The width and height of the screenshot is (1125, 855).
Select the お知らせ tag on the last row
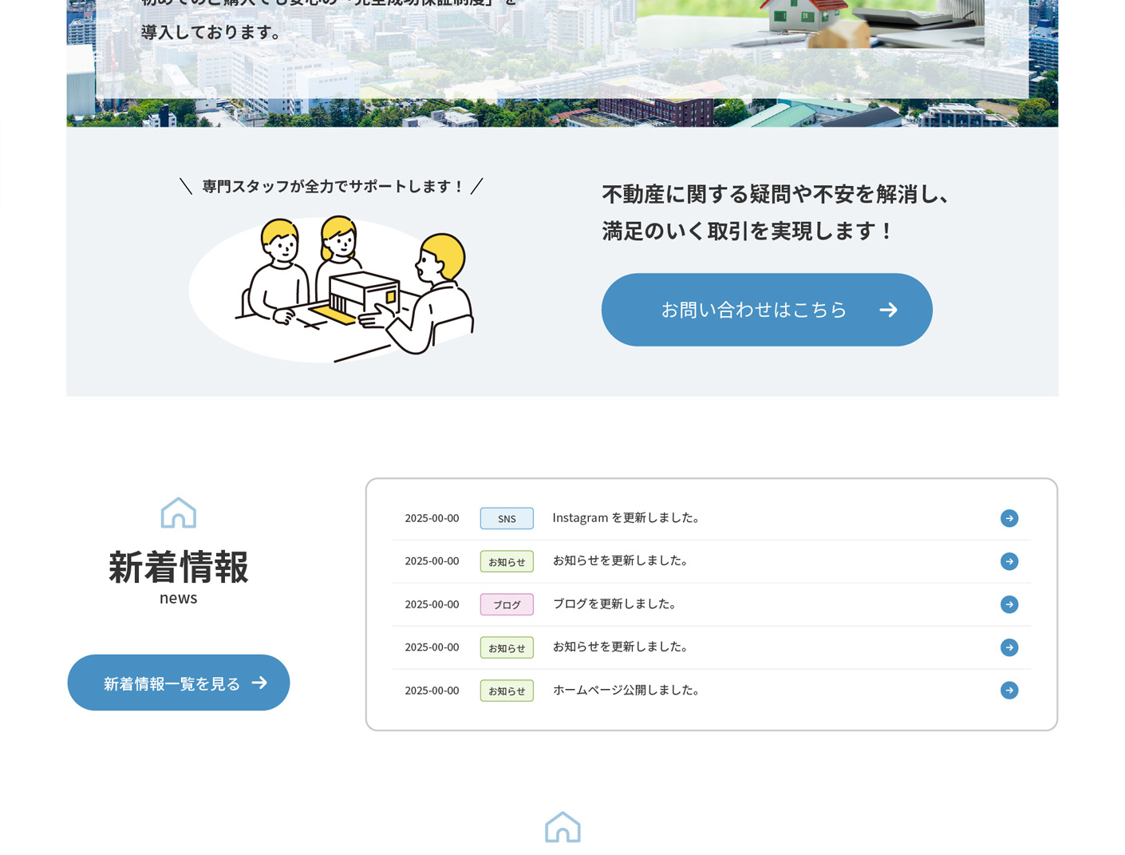506,691
